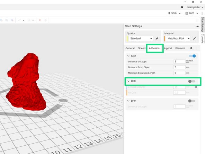The height and width of the screenshot is (154, 205).
Task: Collapse the Raft section chevron
Action: pos(128,81)
